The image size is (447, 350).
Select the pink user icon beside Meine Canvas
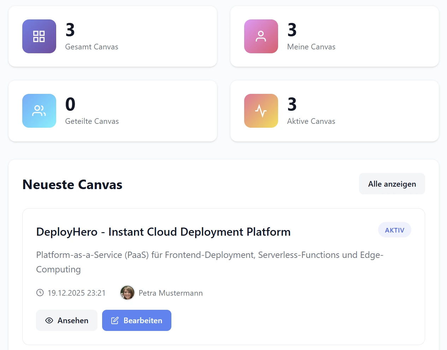point(261,36)
